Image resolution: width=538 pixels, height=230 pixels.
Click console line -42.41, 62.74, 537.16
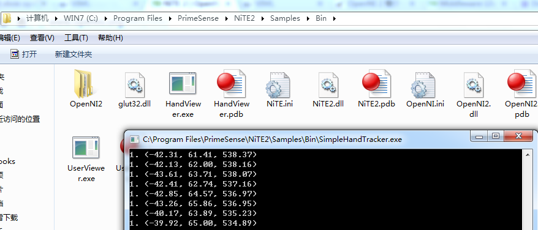click(x=193, y=184)
